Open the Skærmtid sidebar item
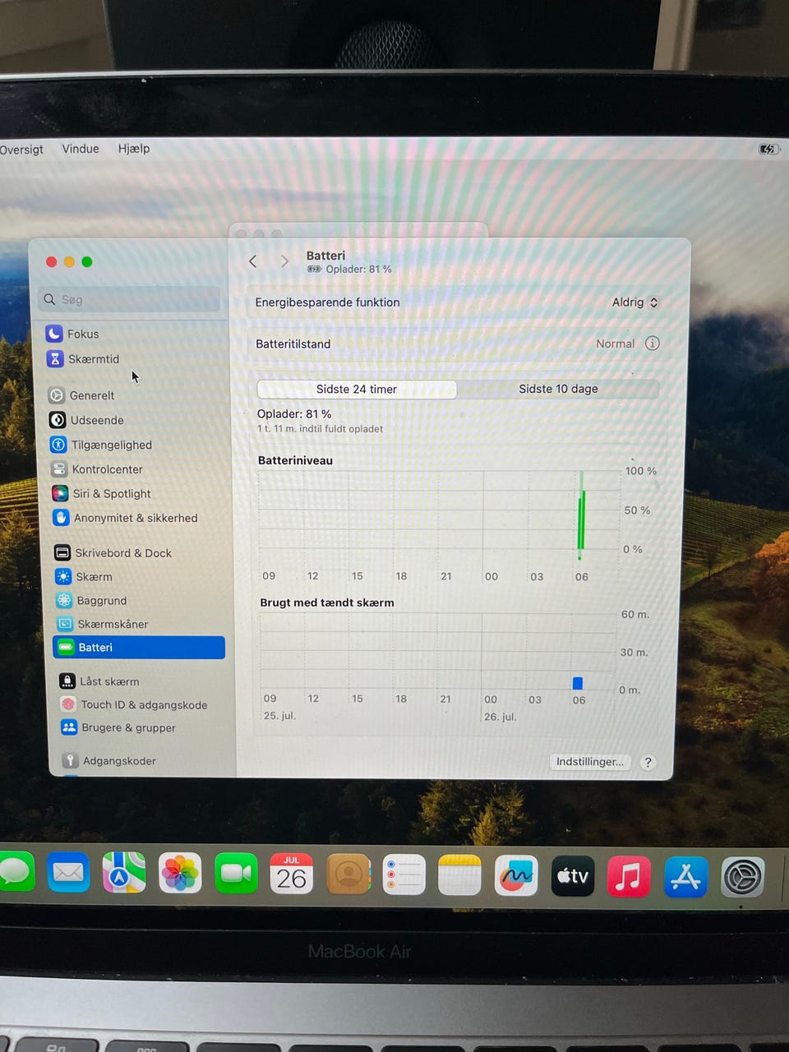Image resolution: width=789 pixels, height=1052 pixels. (83, 359)
